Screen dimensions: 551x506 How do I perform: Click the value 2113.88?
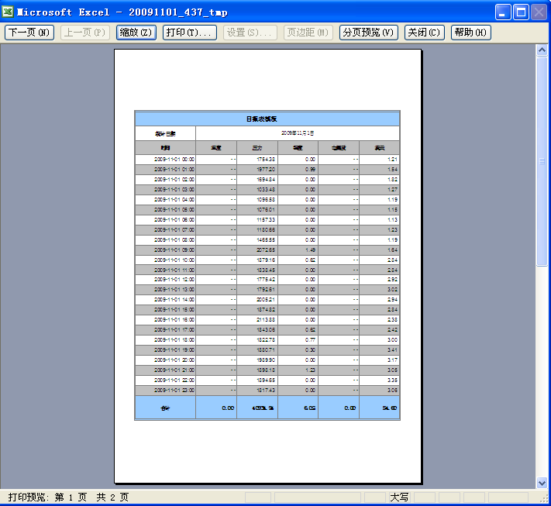[x=266, y=320]
